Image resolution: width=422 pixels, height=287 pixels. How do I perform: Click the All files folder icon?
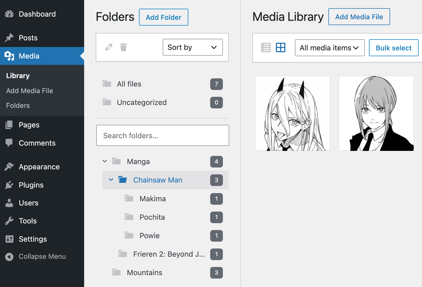tap(107, 84)
